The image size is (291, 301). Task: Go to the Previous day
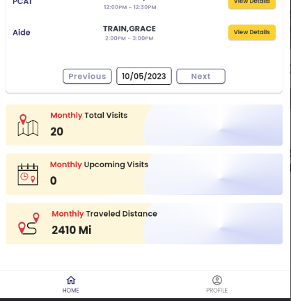[87, 76]
